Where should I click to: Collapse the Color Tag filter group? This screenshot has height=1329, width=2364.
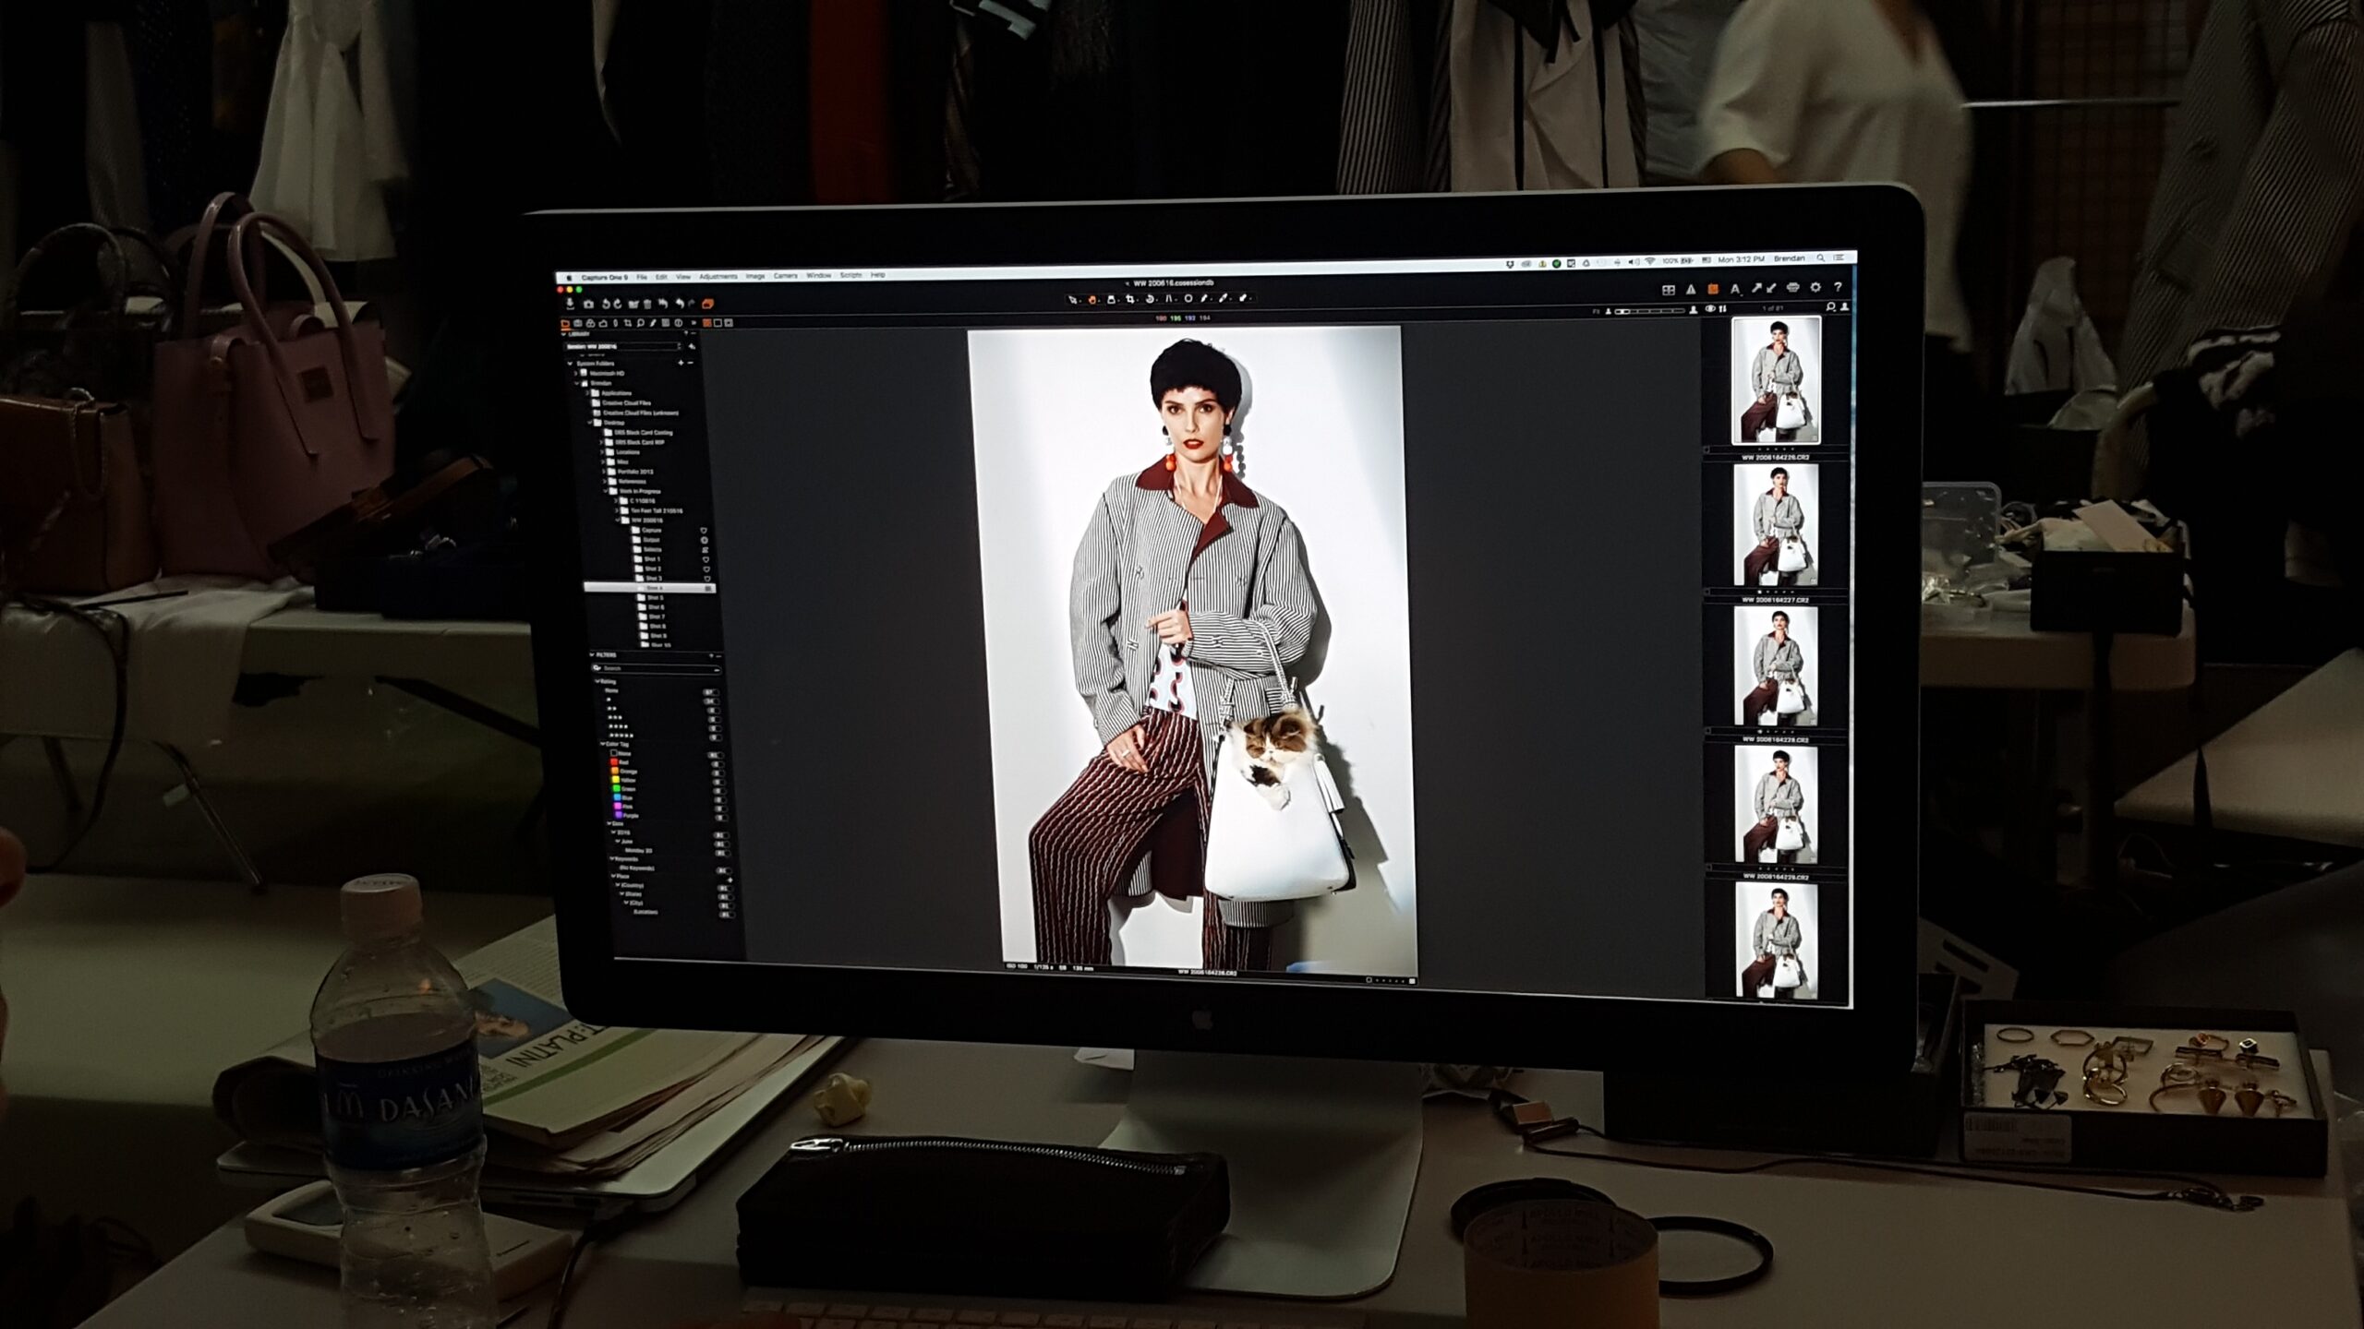pyautogui.click(x=602, y=744)
